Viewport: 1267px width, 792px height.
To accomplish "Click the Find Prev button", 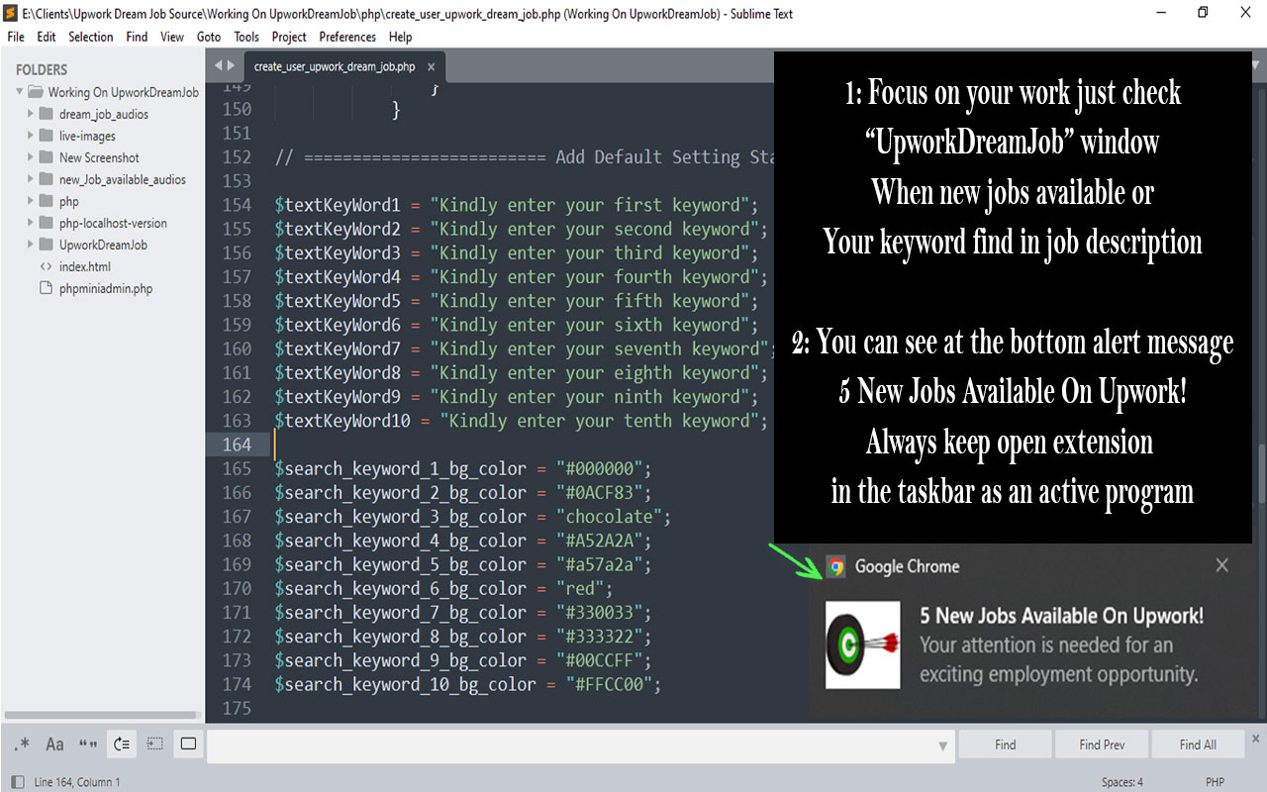I will (x=1102, y=744).
